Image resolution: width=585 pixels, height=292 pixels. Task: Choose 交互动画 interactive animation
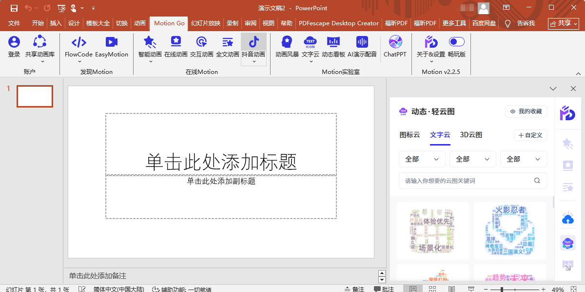point(202,47)
